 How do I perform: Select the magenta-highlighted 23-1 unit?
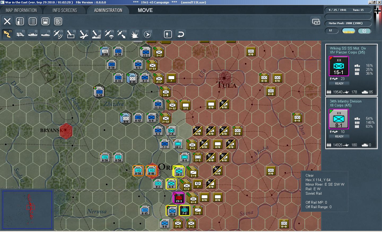tap(179, 198)
